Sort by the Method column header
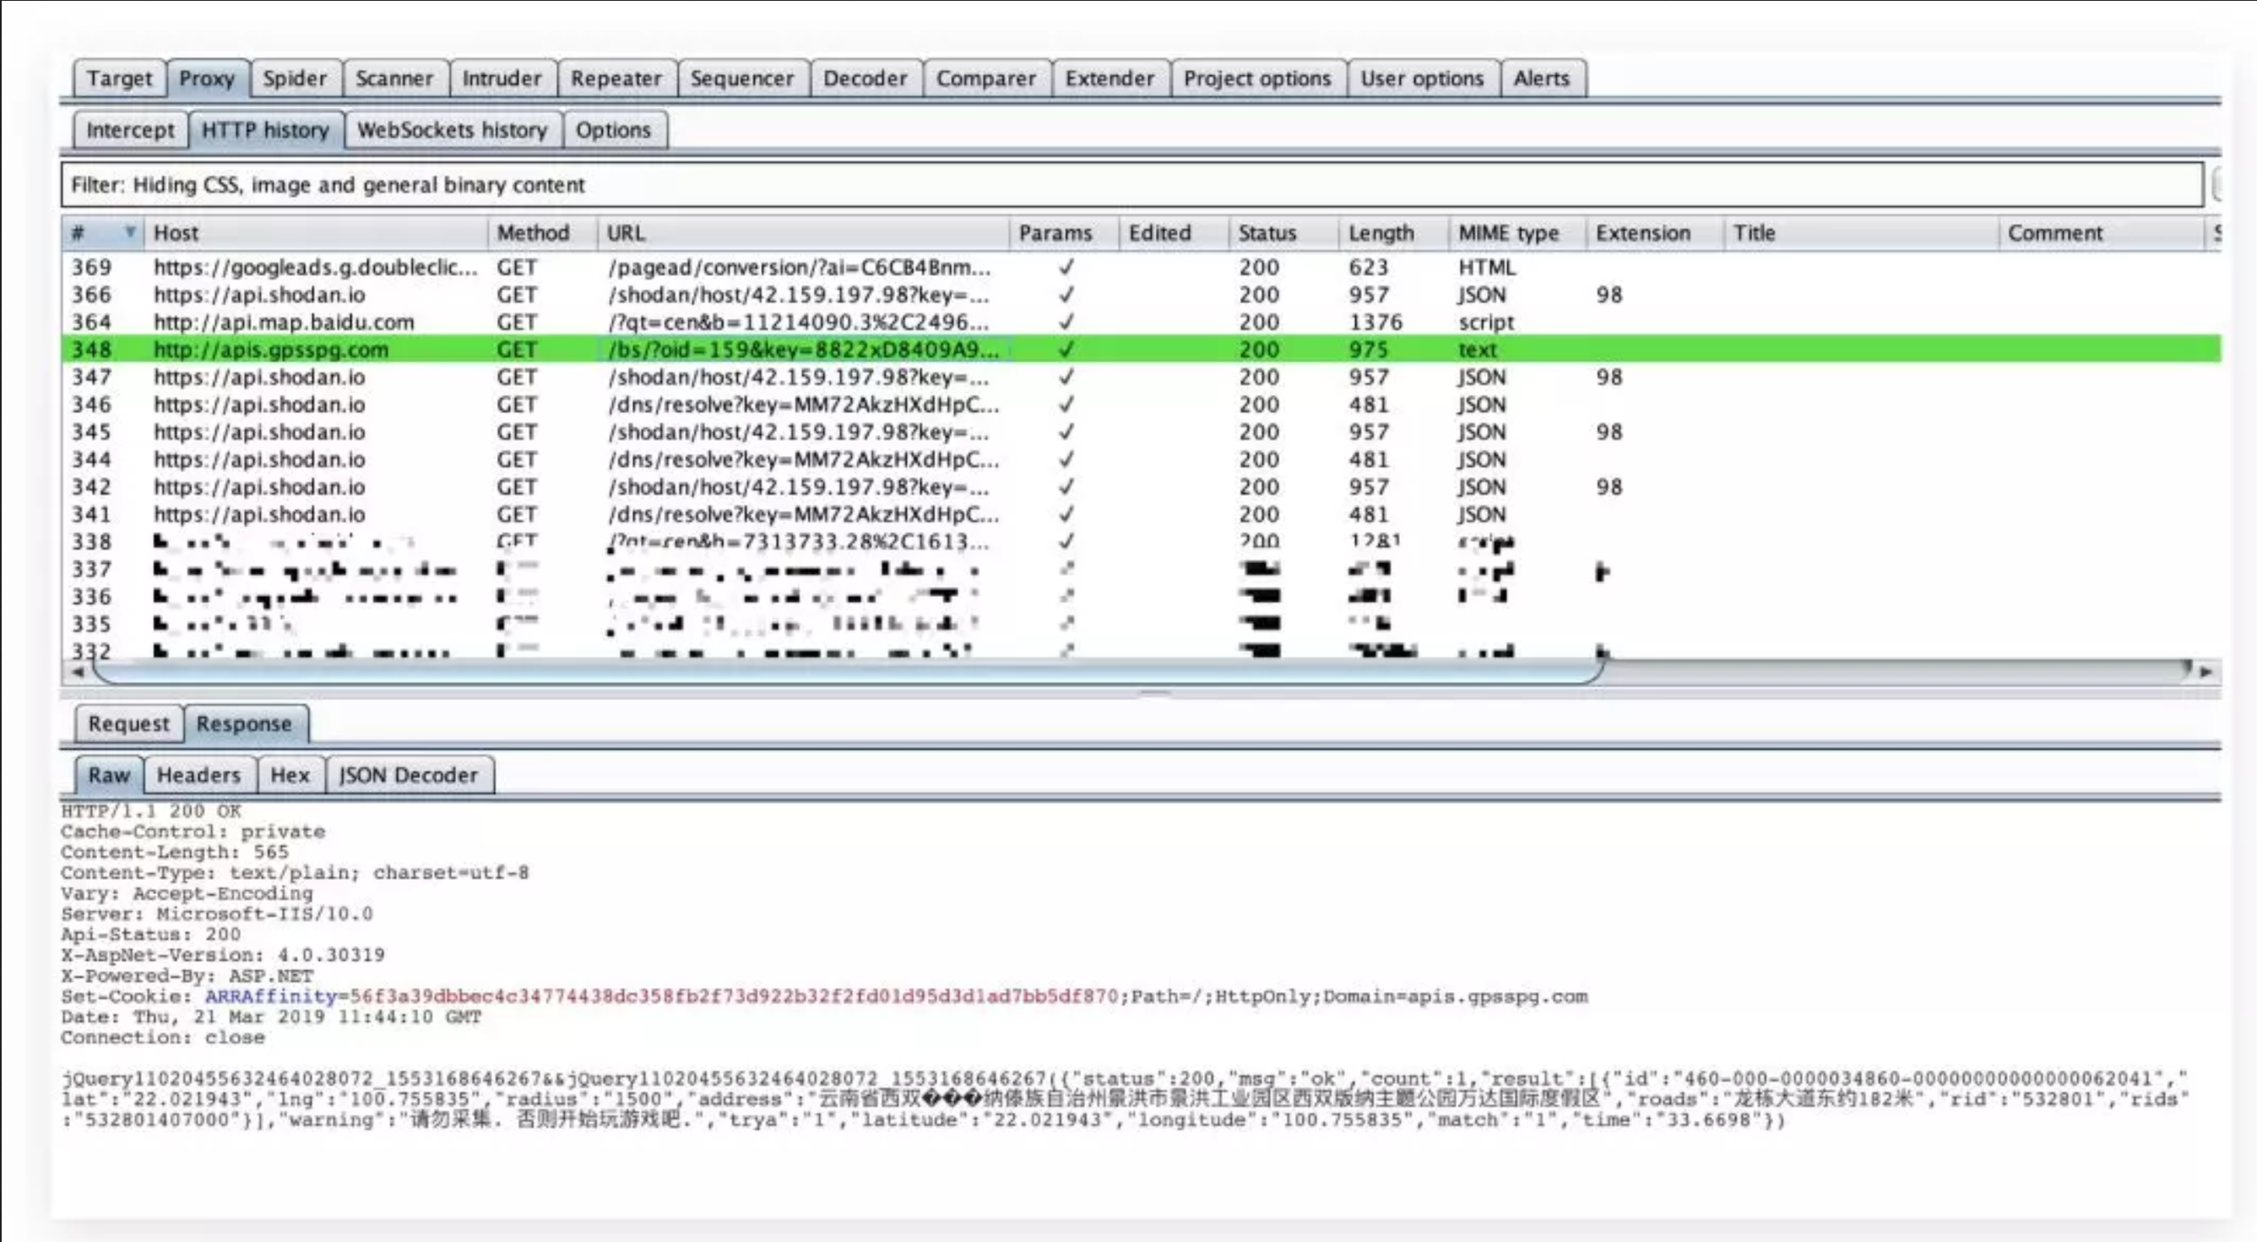Viewport: 2257px width, 1242px height. tap(542, 233)
